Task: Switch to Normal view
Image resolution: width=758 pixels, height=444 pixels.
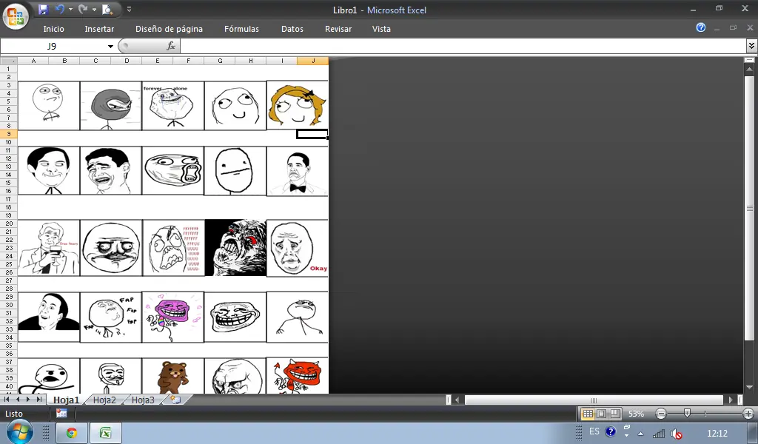Action: pyautogui.click(x=587, y=414)
